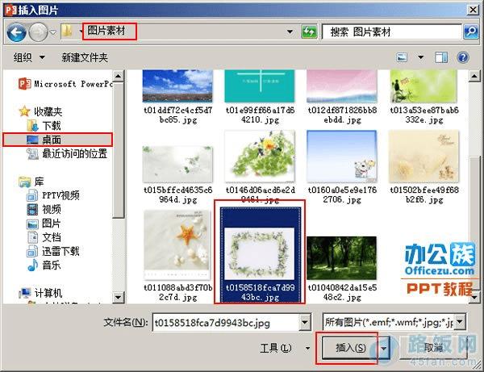
Task: Select 库 libraries node
Action: (31, 182)
